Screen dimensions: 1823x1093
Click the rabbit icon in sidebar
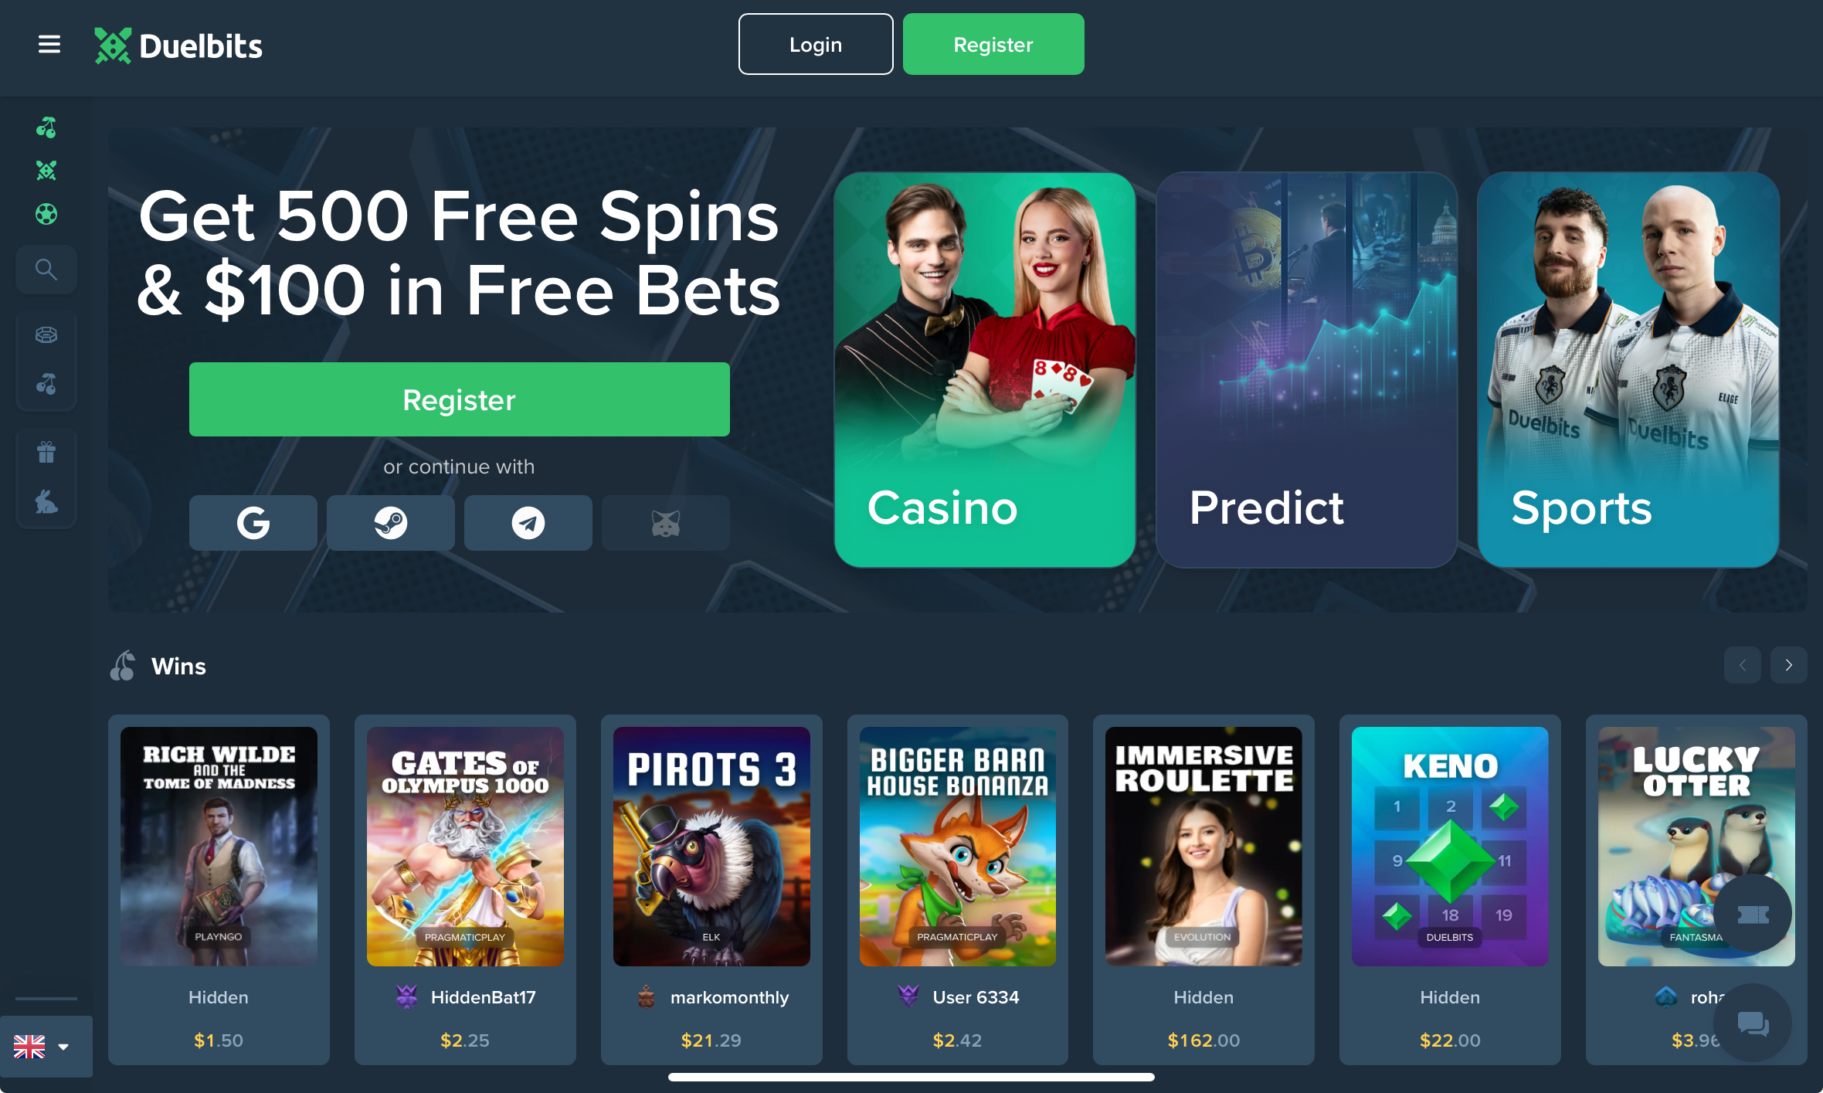tap(46, 501)
